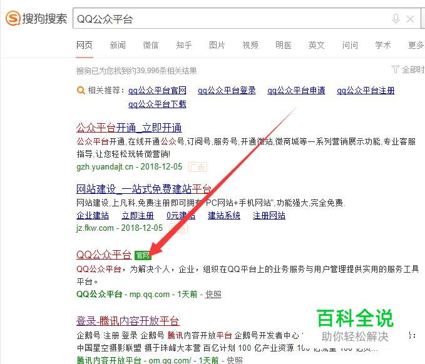Image resolution: width=425 pixels, height=364 pixels.
Task: Click the Sogou search logo
Action: 36,18
